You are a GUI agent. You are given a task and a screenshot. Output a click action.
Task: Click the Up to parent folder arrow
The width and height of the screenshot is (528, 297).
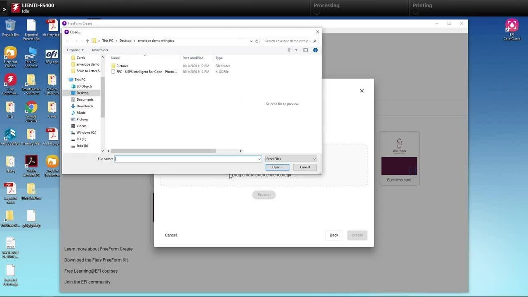(87, 41)
